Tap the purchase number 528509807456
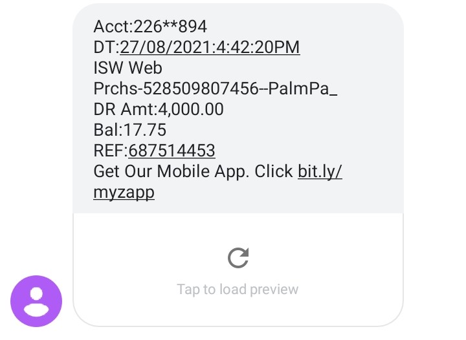The width and height of the screenshot is (466, 340). click(213, 89)
